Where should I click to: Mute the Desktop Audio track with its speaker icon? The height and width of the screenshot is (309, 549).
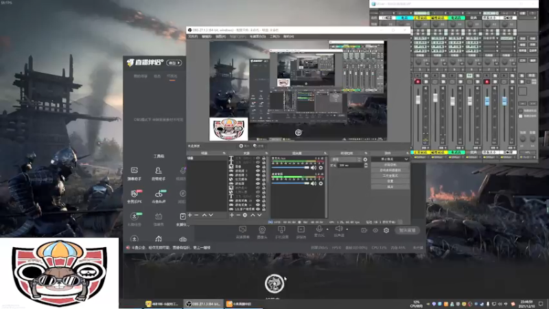point(314,183)
